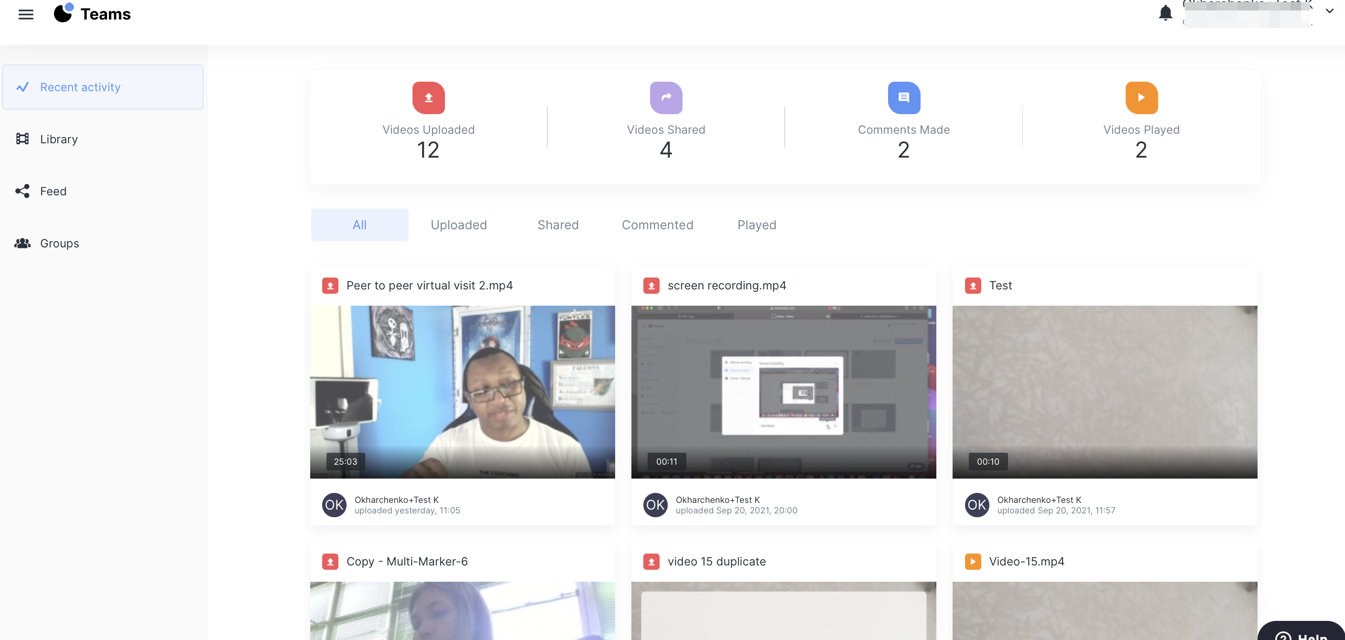This screenshot has height=640, width=1345.
Task: Click the notification bell icon
Action: (1165, 13)
